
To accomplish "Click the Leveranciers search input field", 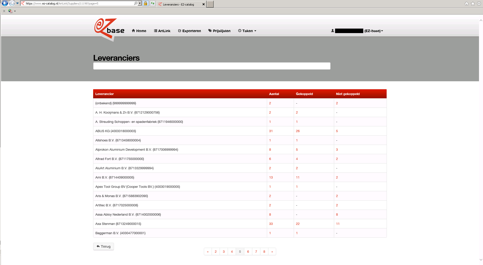I will pyautogui.click(x=212, y=66).
